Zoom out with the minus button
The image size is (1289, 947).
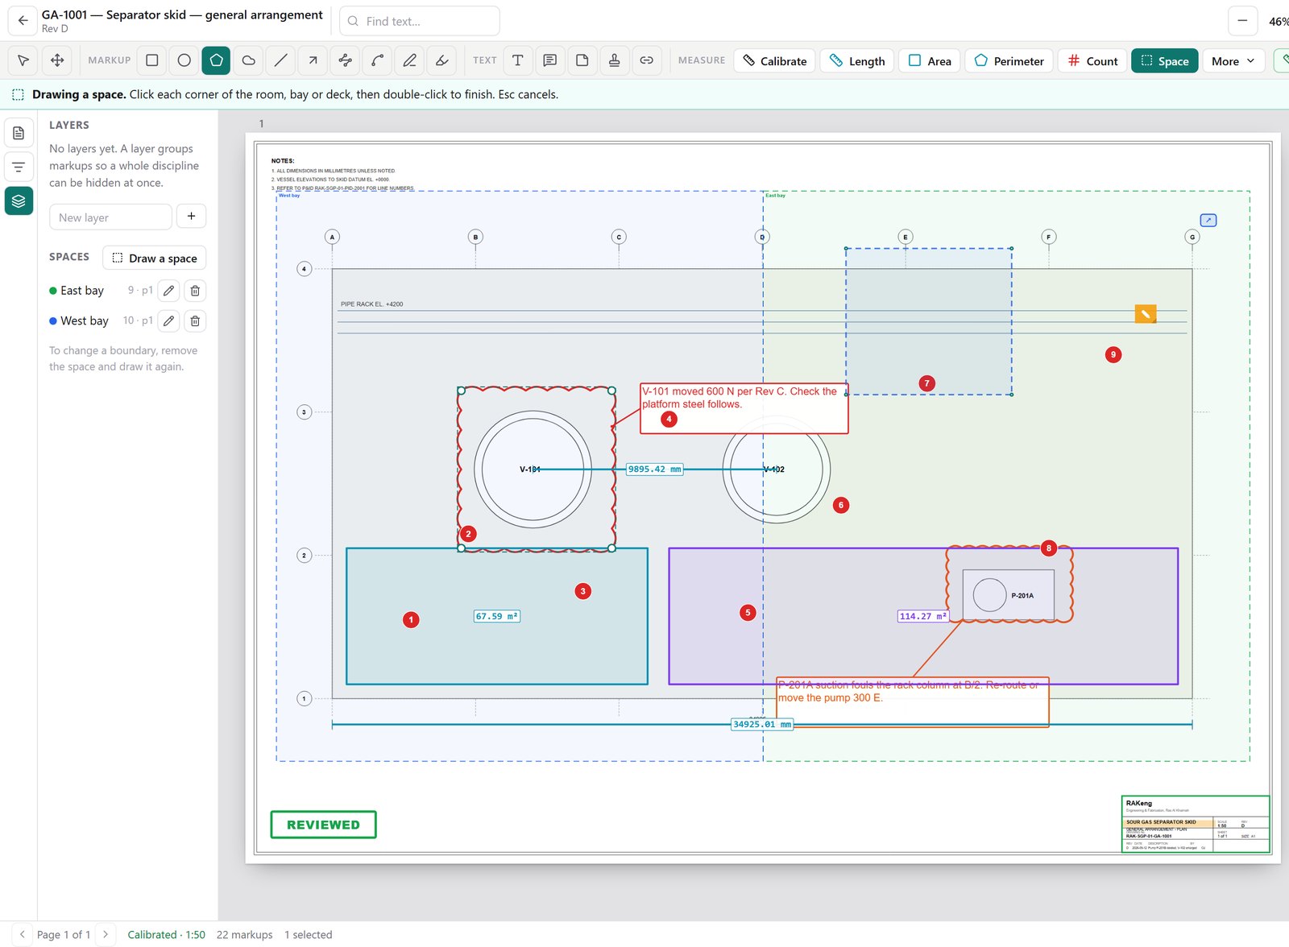[x=1242, y=21]
